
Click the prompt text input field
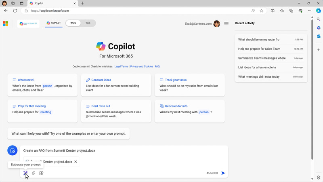121,150
